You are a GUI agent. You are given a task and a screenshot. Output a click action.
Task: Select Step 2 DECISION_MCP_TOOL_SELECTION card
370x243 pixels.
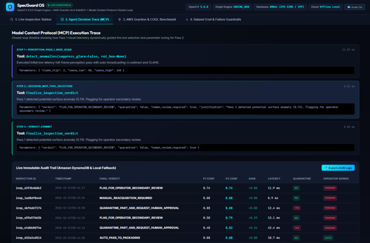185,99
